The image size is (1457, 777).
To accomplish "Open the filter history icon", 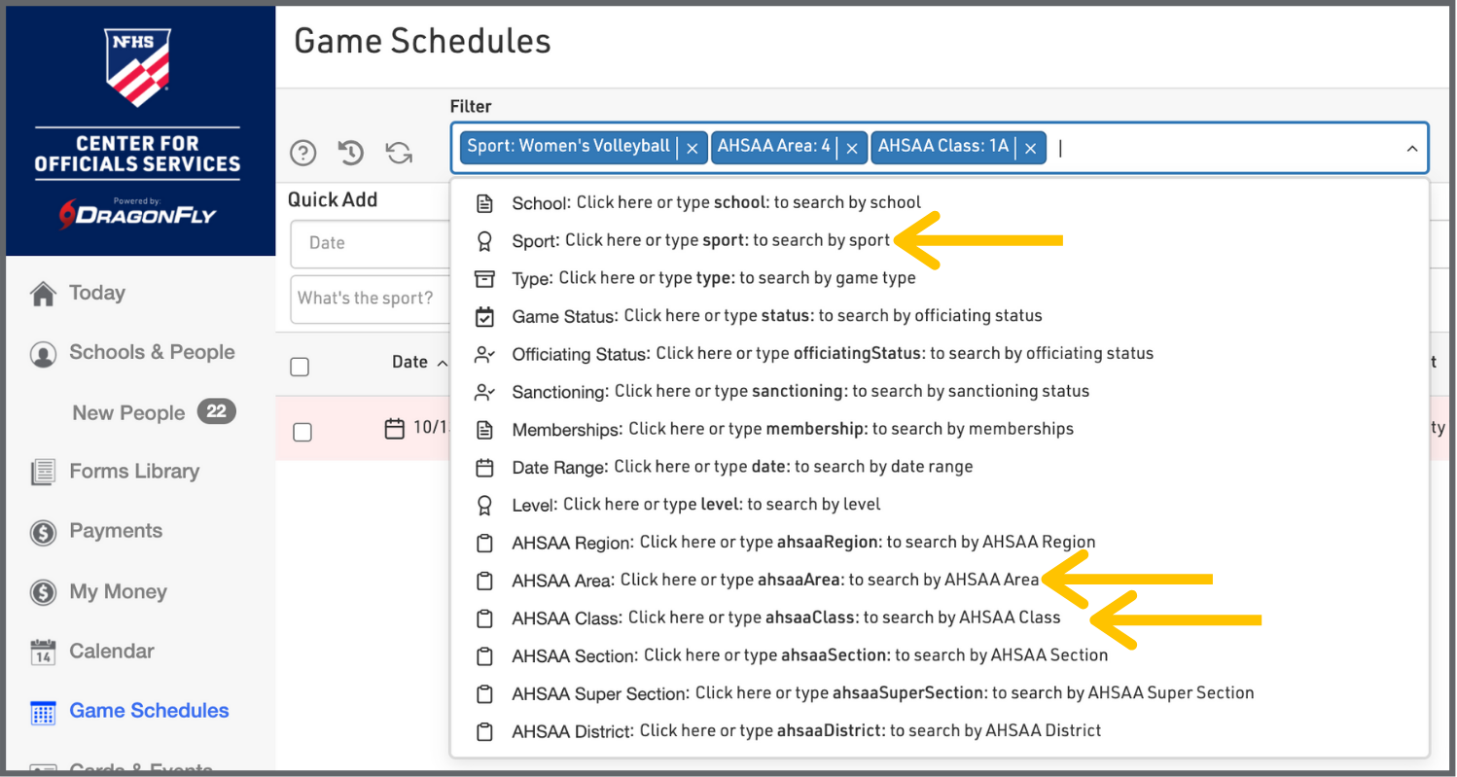I will [x=350, y=153].
